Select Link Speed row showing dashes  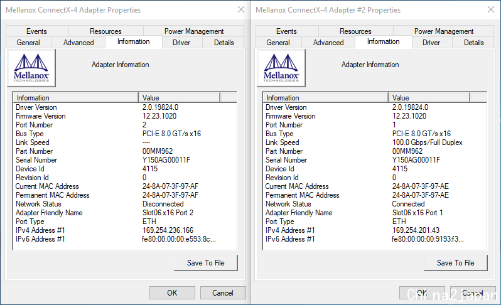pos(125,142)
